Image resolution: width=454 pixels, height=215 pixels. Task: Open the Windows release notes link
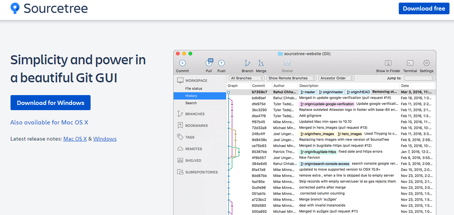click(x=105, y=139)
